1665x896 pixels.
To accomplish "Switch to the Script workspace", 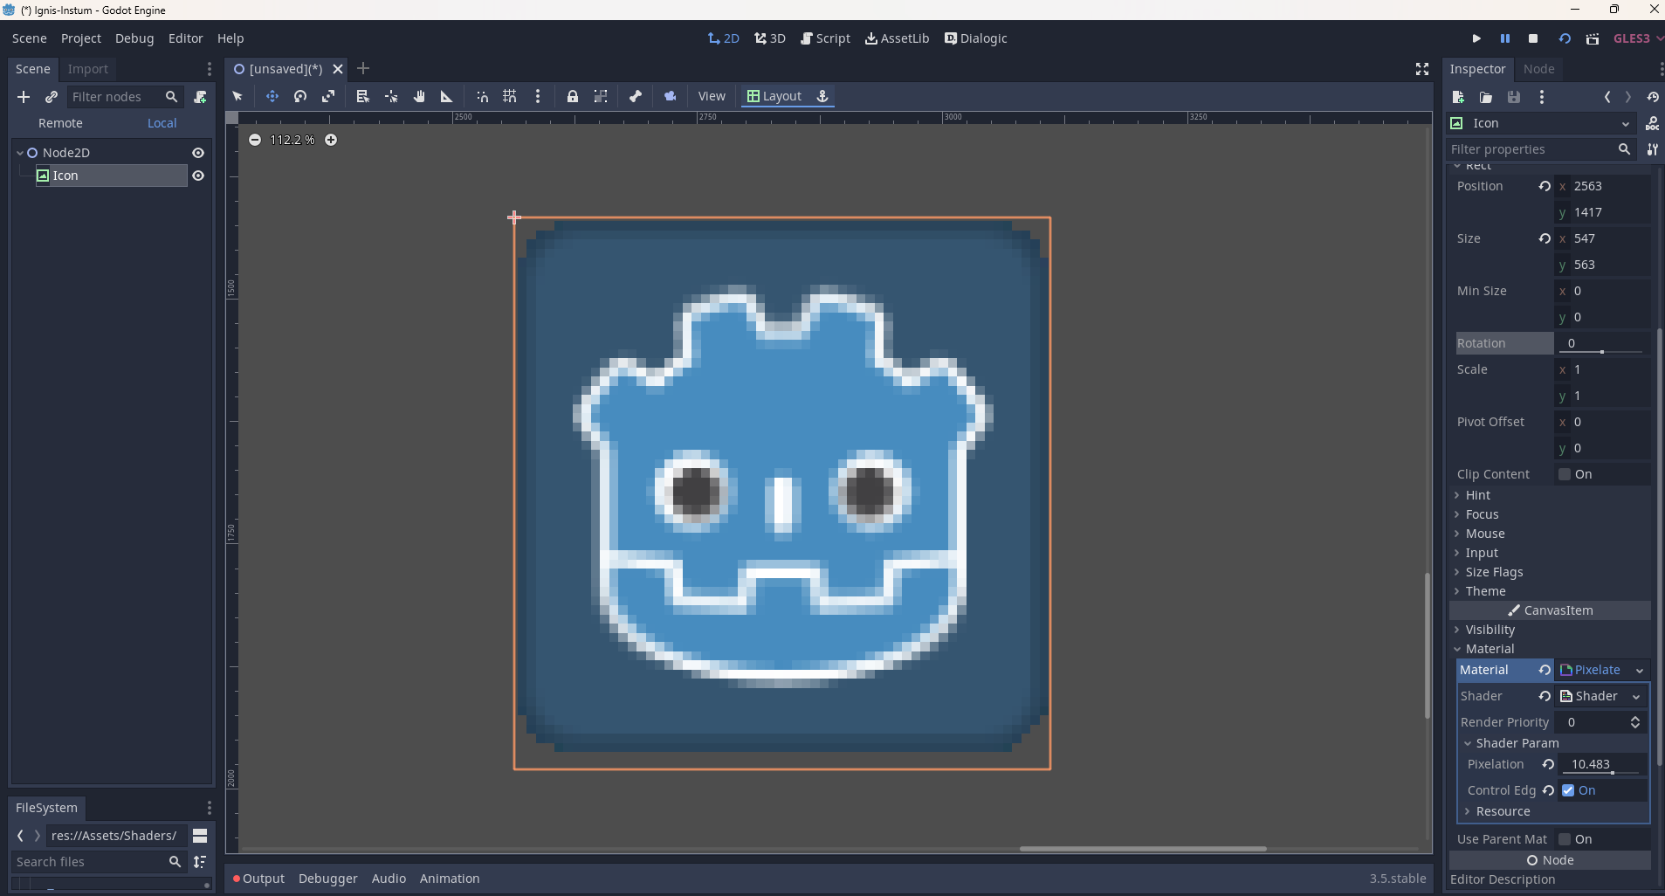I will [826, 38].
